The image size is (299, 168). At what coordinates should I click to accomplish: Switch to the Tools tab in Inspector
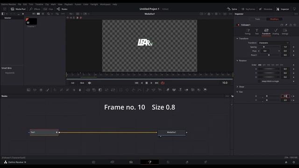pos(257,19)
